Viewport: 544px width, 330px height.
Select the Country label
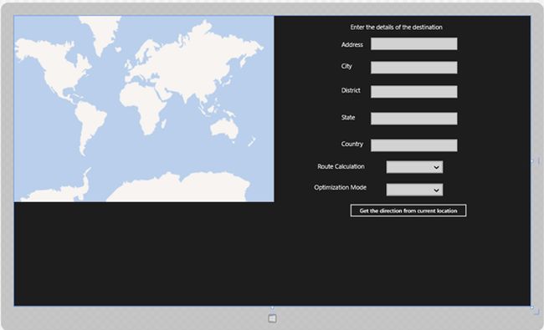click(x=352, y=144)
